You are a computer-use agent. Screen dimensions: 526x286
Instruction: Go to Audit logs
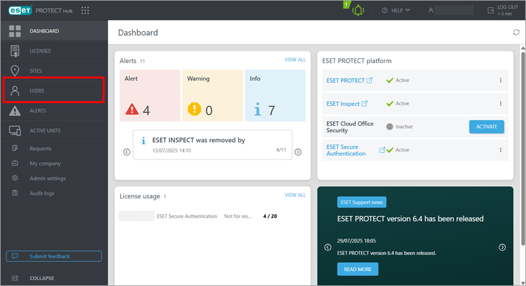click(x=43, y=193)
